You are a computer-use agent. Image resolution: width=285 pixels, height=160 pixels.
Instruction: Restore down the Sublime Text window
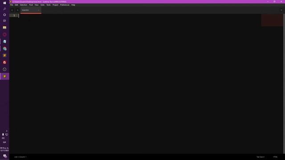tap(274, 2)
